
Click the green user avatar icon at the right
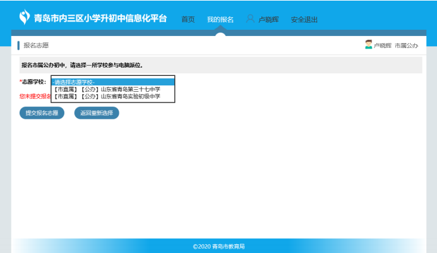coord(368,45)
